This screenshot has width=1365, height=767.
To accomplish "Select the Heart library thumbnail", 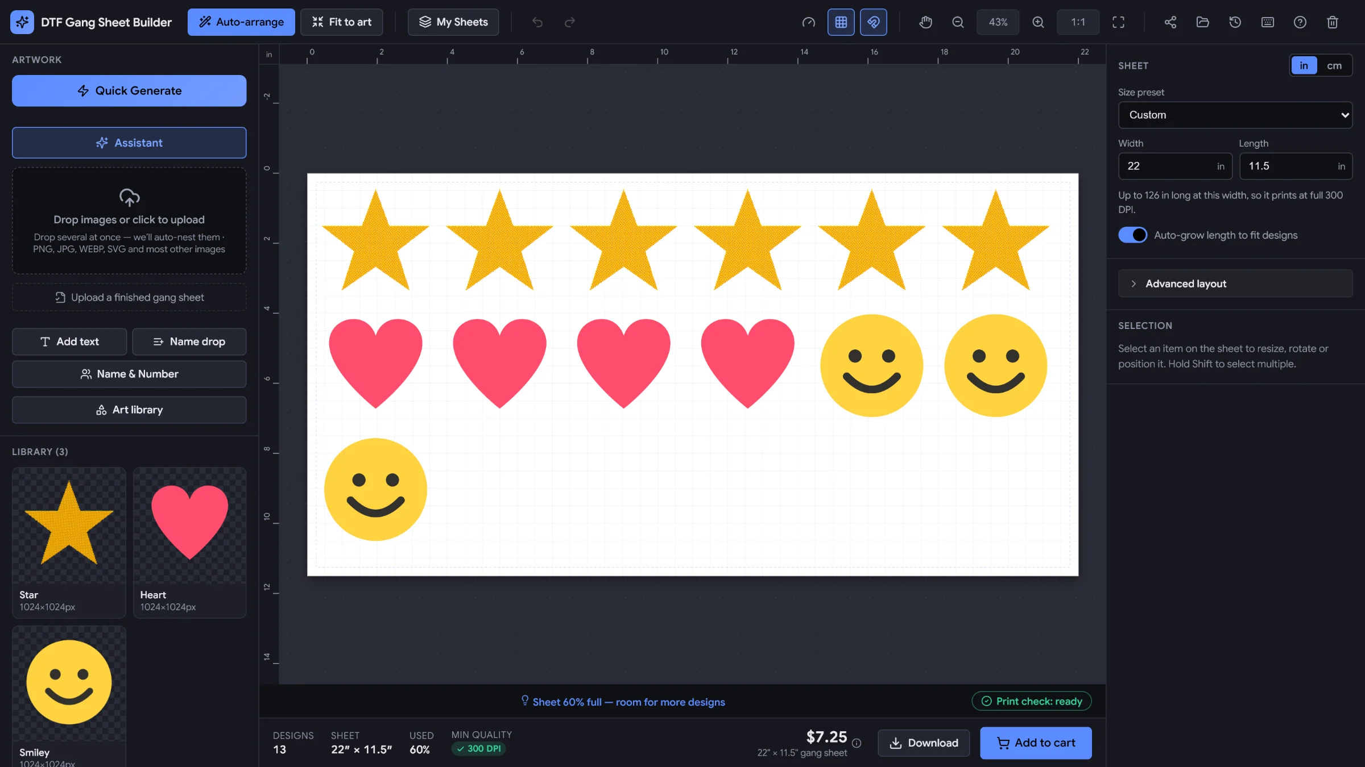I will click(189, 542).
